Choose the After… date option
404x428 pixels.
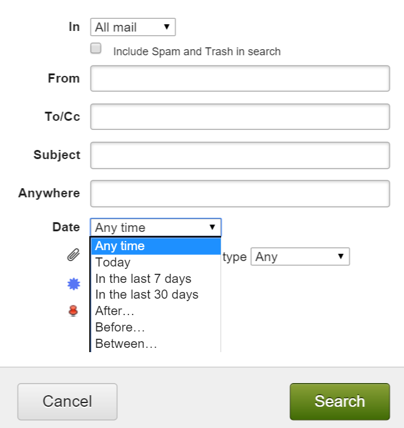(156, 311)
